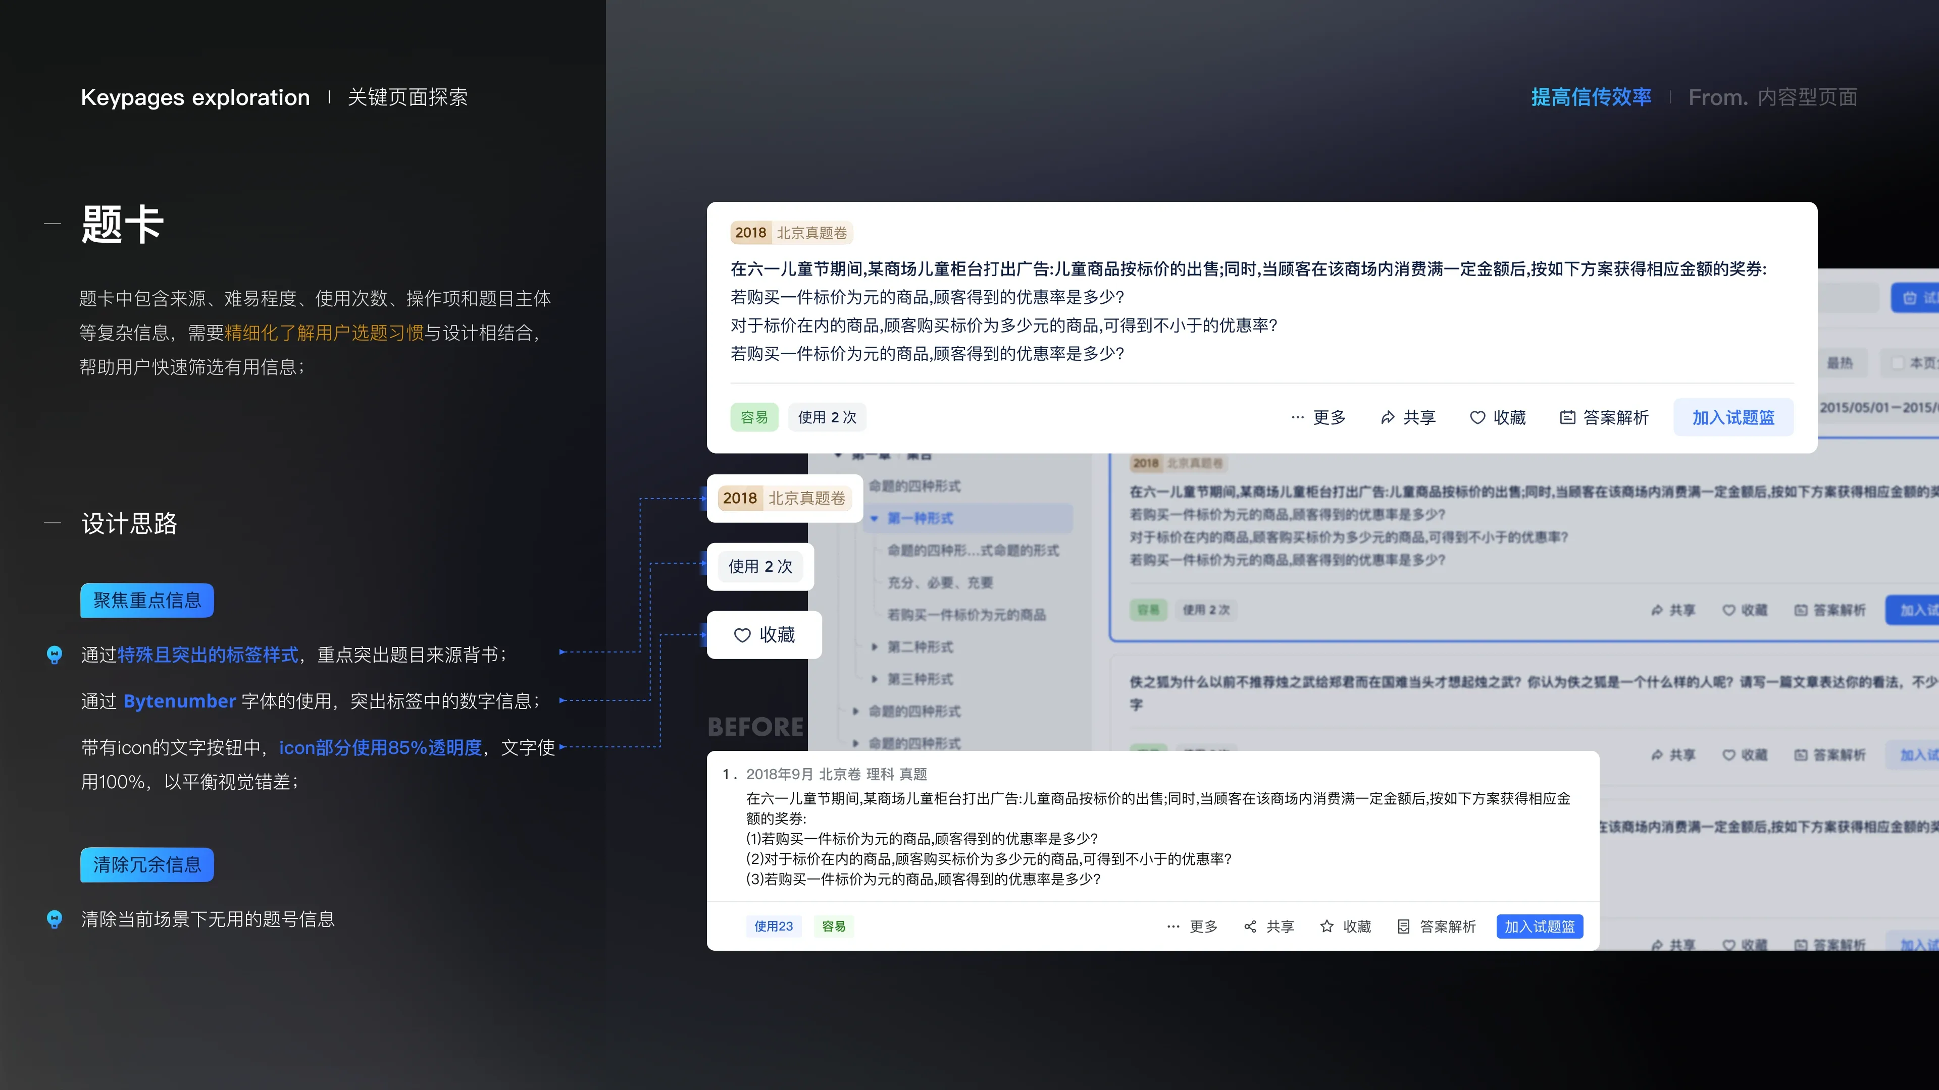Click 收藏 heart on background window's highlighted card
The image size is (1939, 1090).
point(1729,610)
